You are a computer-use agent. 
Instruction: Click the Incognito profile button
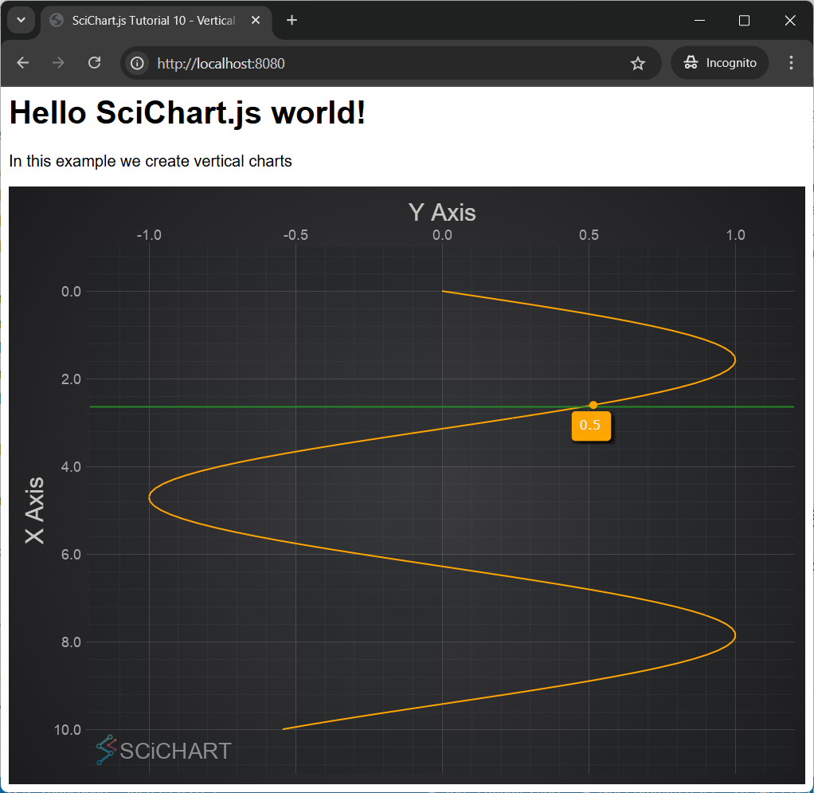point(720,63)
